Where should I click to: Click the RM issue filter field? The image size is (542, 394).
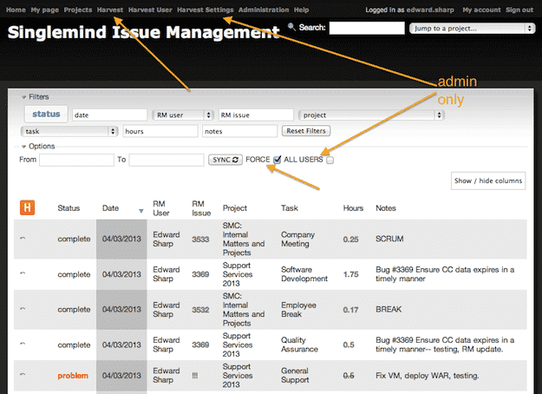(256, 115)
